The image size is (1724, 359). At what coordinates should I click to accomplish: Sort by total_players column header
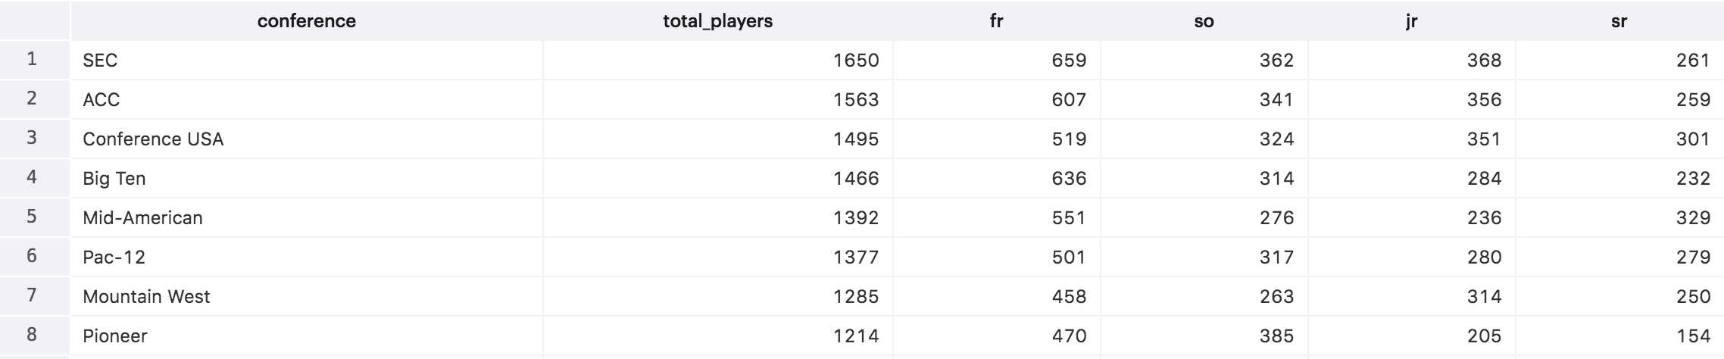(717, 20)
